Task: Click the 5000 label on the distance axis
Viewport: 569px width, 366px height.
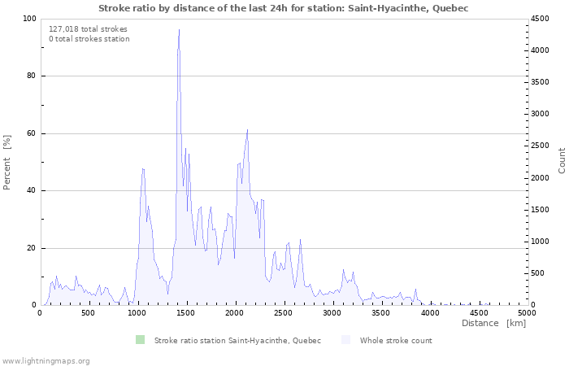Action: 527,313
